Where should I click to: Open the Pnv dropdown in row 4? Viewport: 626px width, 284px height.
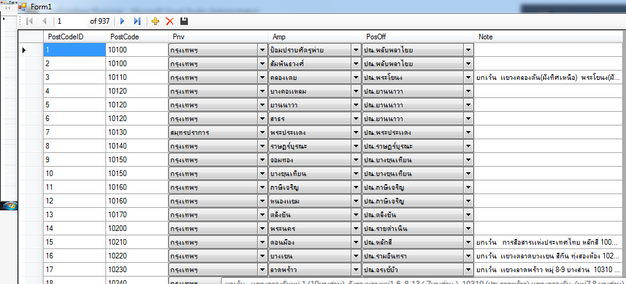point(262,91)
